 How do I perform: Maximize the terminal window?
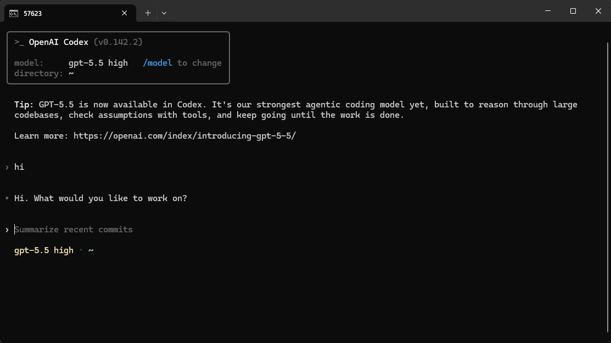pyautogui.click(x=573, y=11)
